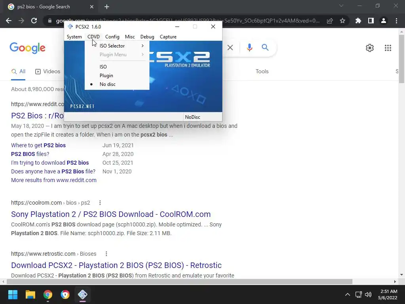The image size is (405, 304).
Task: Open the Config menu in PCSX2
Action: click(112, 37)
